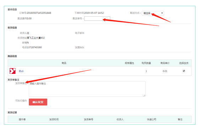The width and height of the screenshot is (198, 129).
Task: Click the 规格属性 column header
Action: point(129,63)
